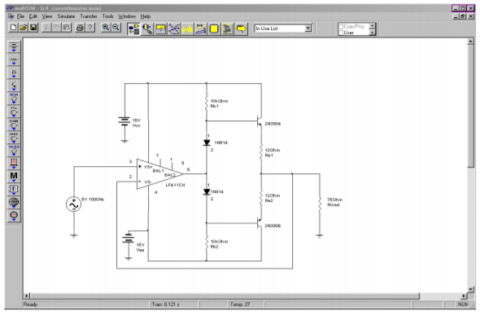
Task: Toggle the Corp/Proj checkbox
Action: [x=341, y=27]
